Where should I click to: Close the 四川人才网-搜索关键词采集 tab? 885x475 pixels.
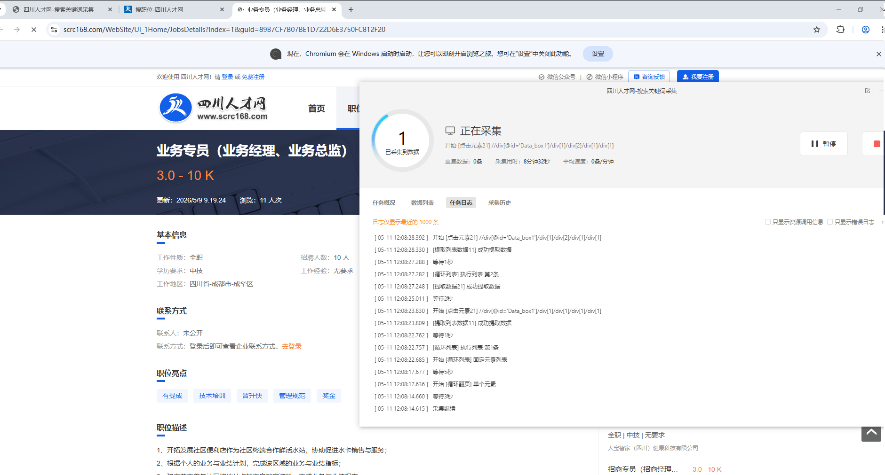[x=110, y=9]
